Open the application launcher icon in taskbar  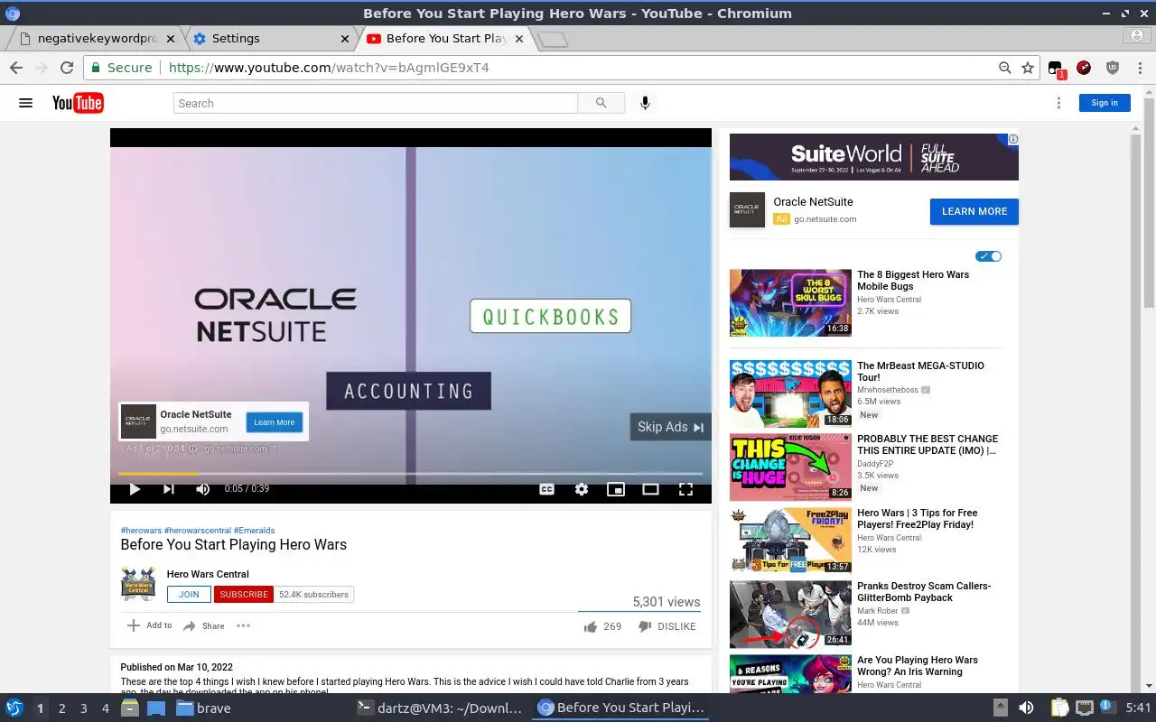coord(14,708)
